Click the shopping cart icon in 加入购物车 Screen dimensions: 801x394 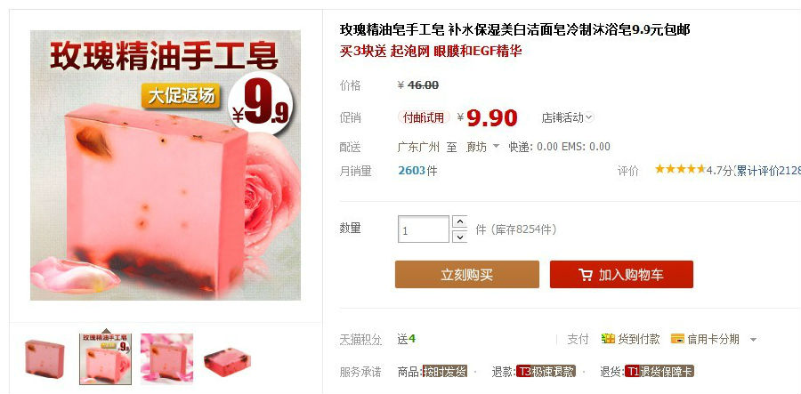coord(586,275)
